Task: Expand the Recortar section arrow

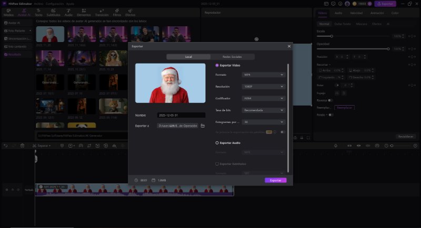Action: point(330,65)
